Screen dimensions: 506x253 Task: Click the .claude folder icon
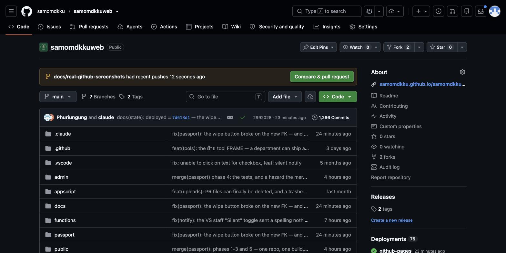point(48,134)
